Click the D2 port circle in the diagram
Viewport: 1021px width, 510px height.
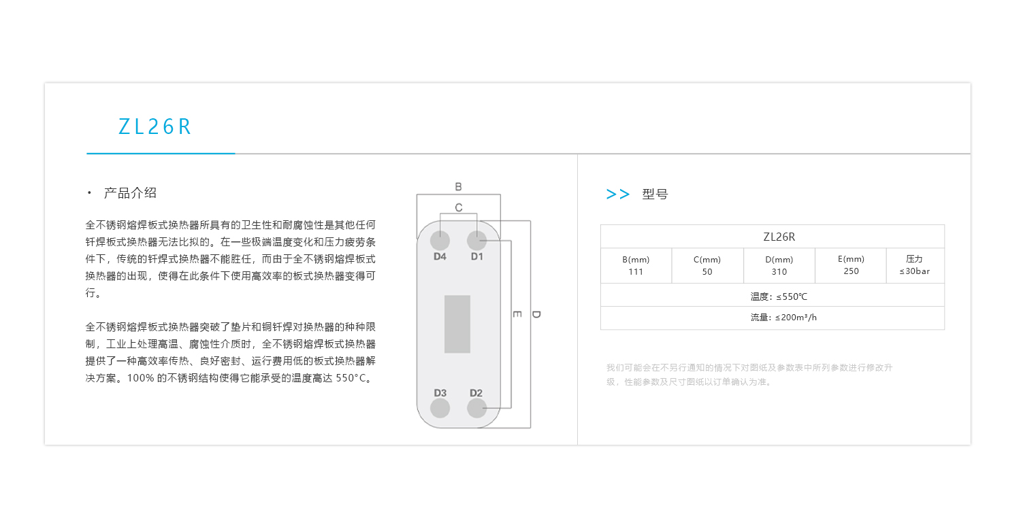[476, 408]
